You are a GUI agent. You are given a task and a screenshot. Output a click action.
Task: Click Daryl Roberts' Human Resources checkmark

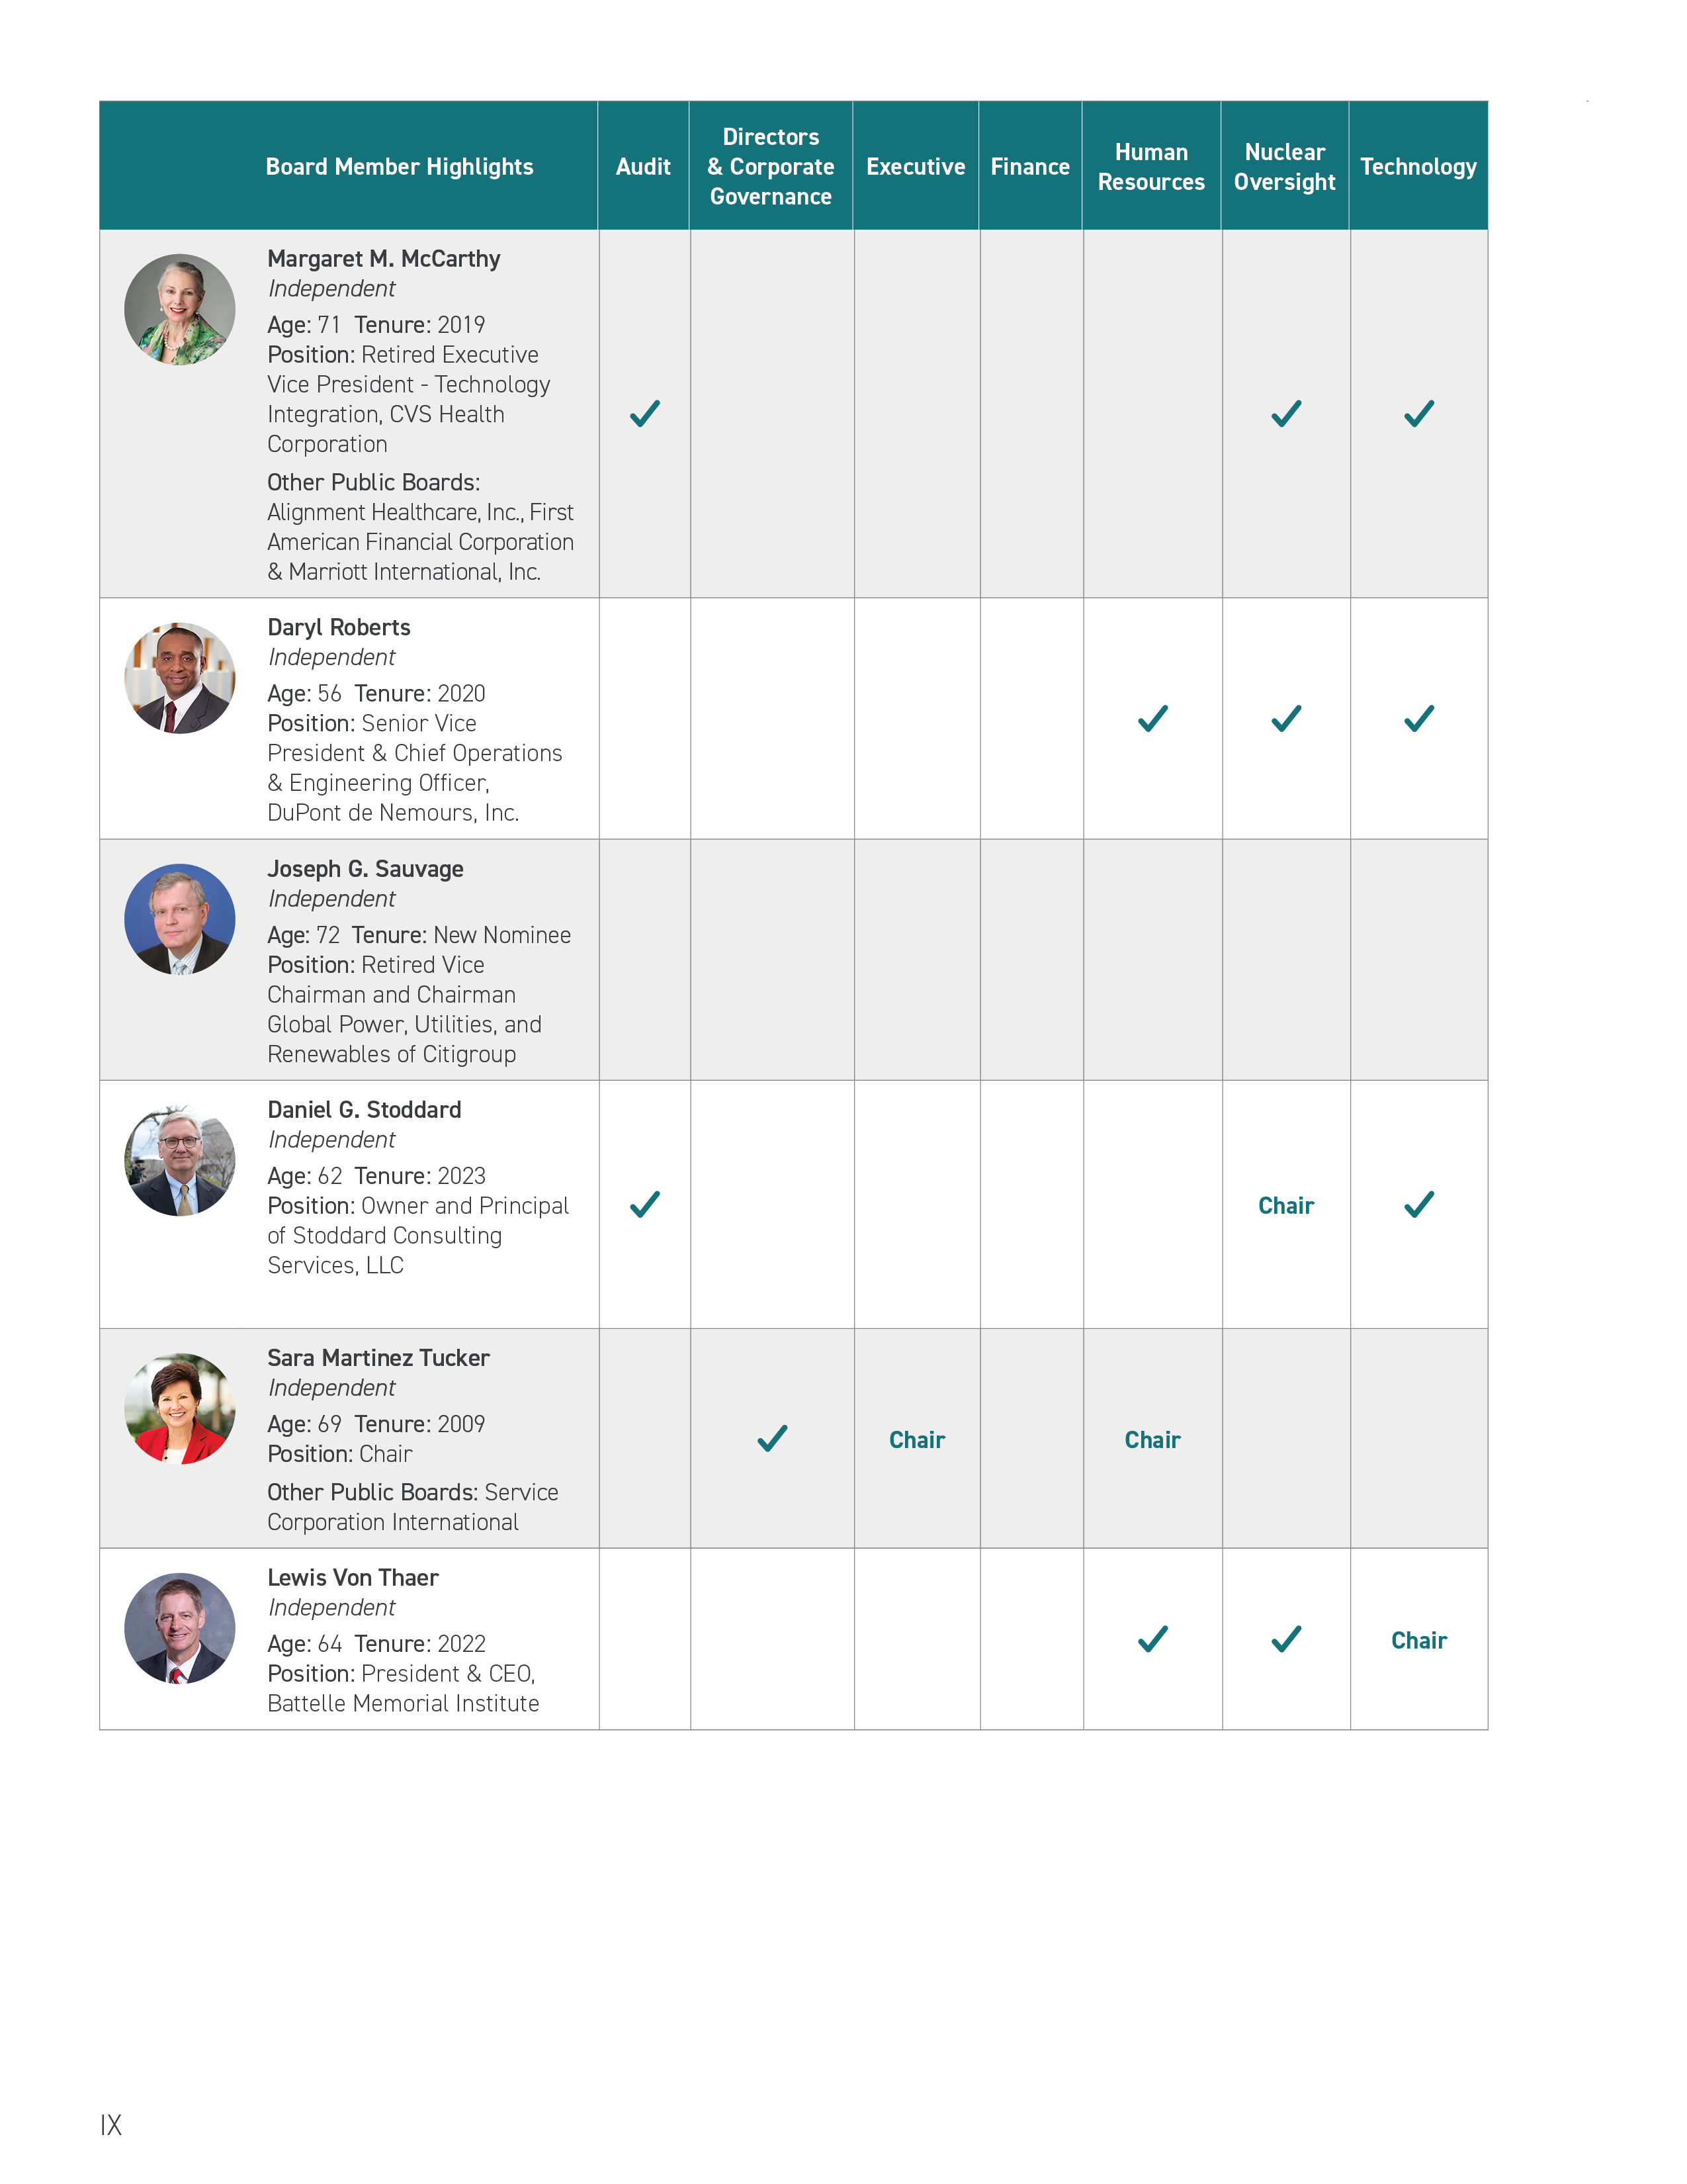1152,718
